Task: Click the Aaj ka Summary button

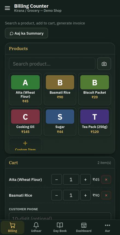Action: pyautogui.click(x=26, y=33)
